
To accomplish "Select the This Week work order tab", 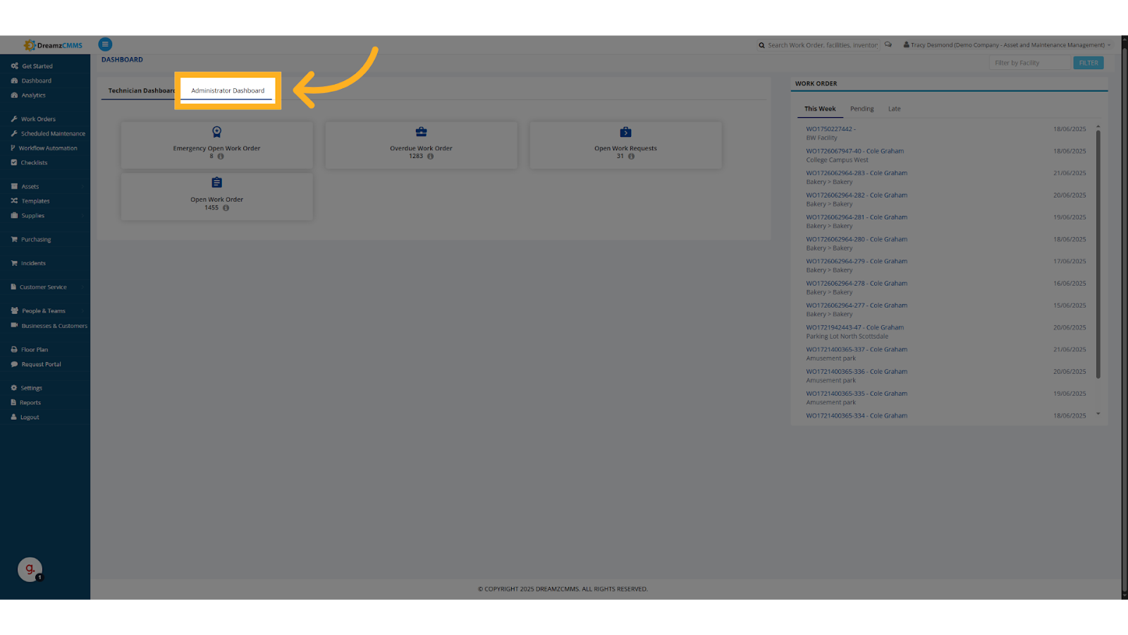I will (x=820, y=109).
